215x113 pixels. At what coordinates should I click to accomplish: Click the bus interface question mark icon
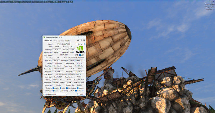click(84, 61)
